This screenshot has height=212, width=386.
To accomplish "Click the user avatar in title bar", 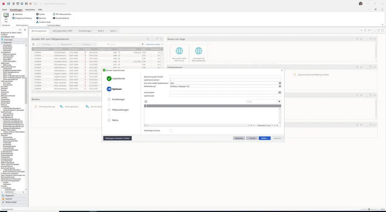I will [x=361, y=4].
